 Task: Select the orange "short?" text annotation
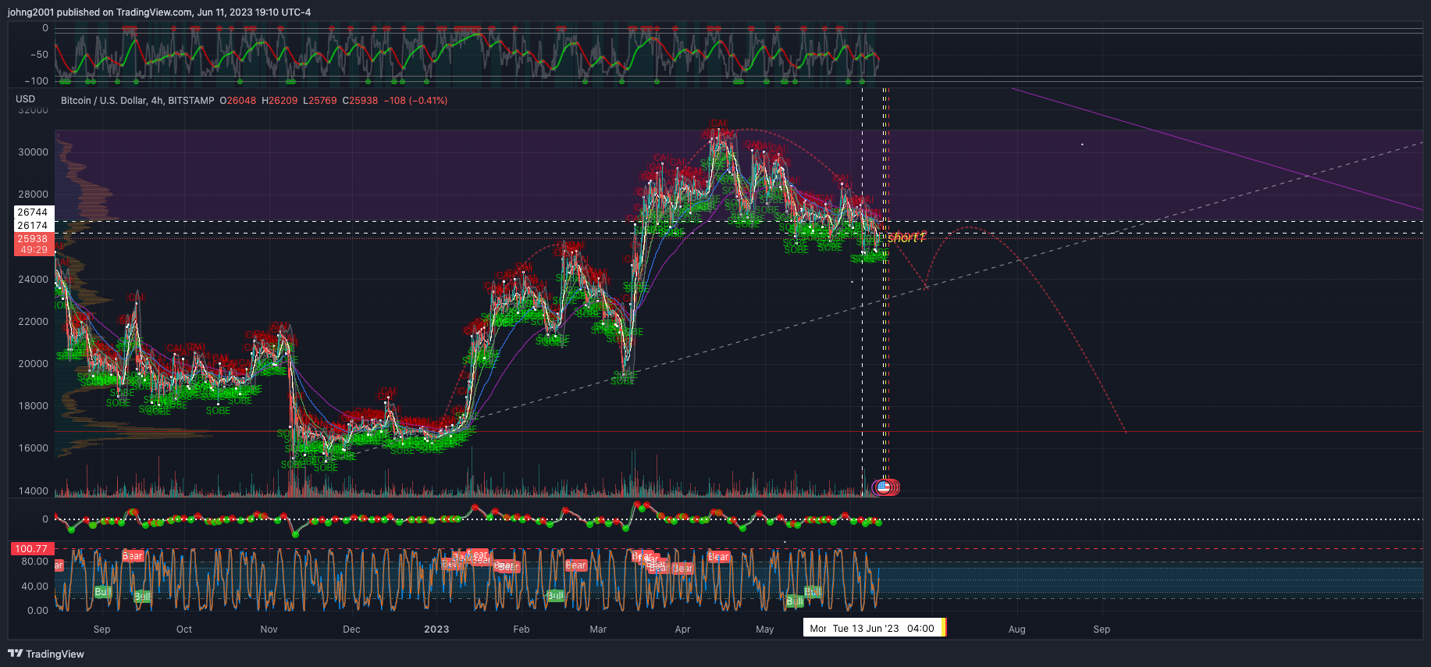tap(906, 237)
